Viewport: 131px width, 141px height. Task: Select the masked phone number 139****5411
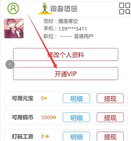pyautogui.click(x=73, y=29)
